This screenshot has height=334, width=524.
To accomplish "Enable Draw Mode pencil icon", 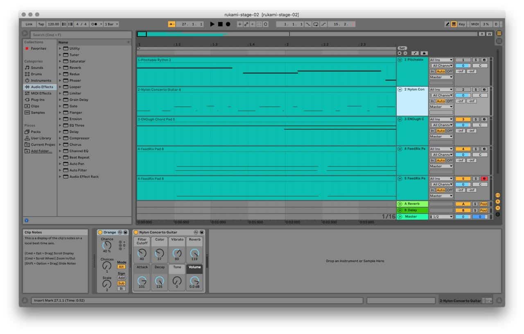I will [447, 24].
